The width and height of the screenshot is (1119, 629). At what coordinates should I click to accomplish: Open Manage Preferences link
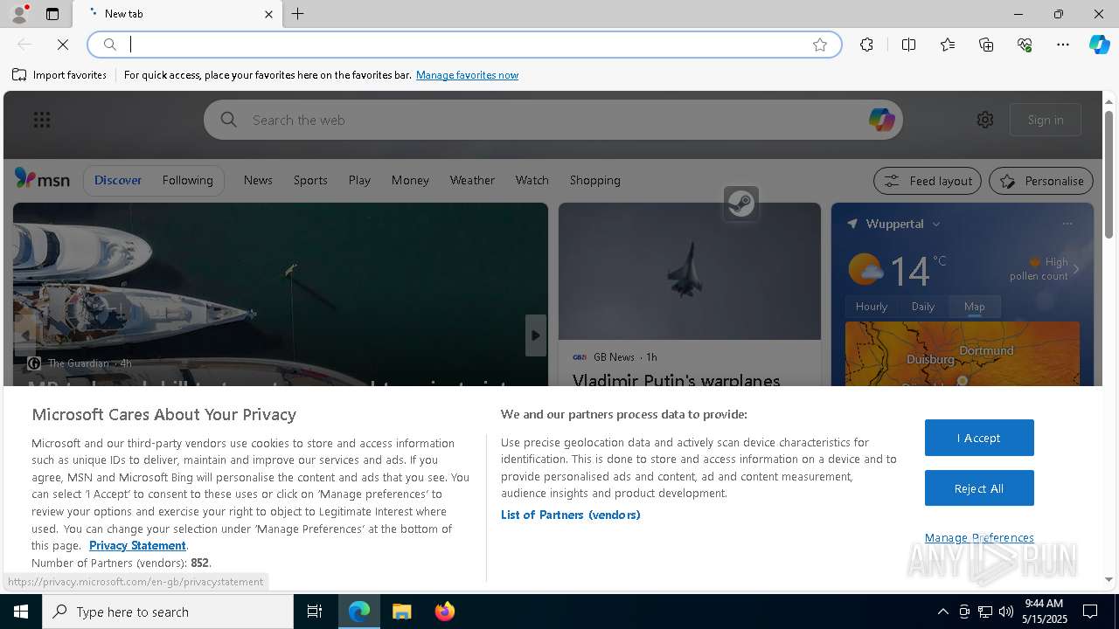point(979,537)
